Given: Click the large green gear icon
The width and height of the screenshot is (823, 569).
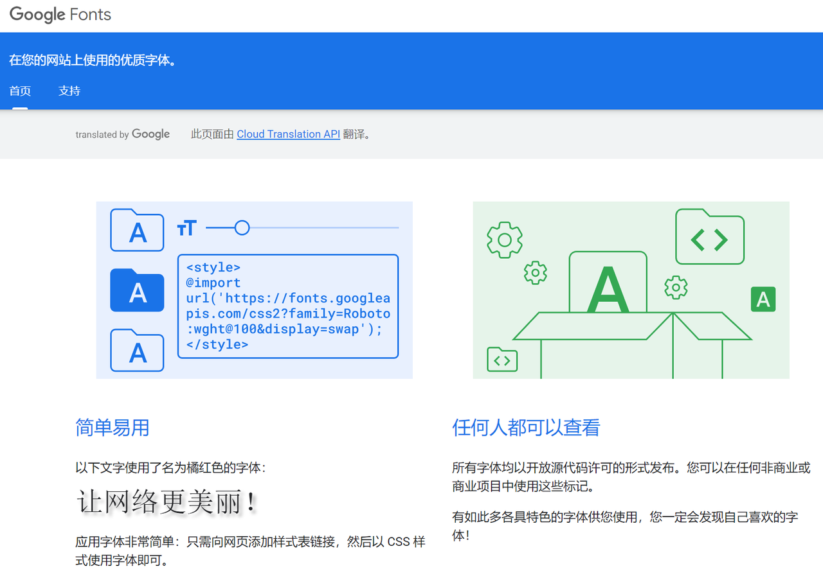Looking at the screenshot, I should pos(505,240).
